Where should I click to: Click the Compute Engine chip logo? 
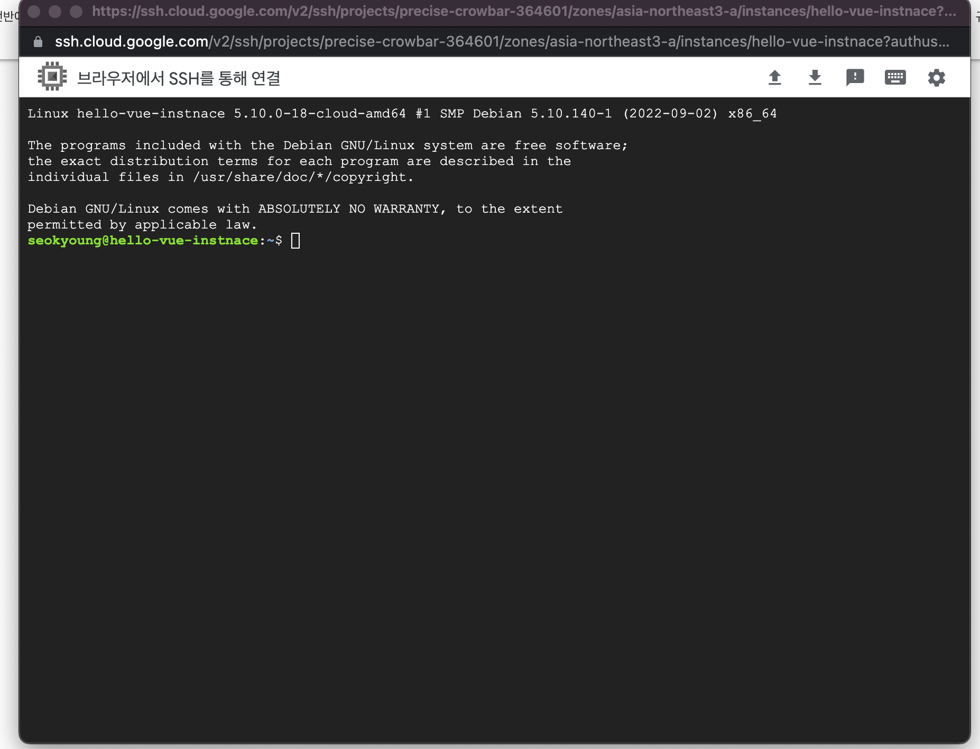pyautogui.click(x=52, y=77)
